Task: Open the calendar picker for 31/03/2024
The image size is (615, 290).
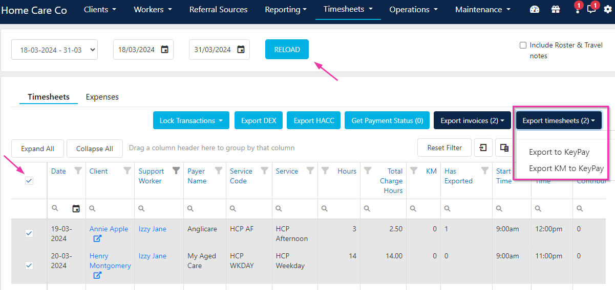Action: point(241,50)
